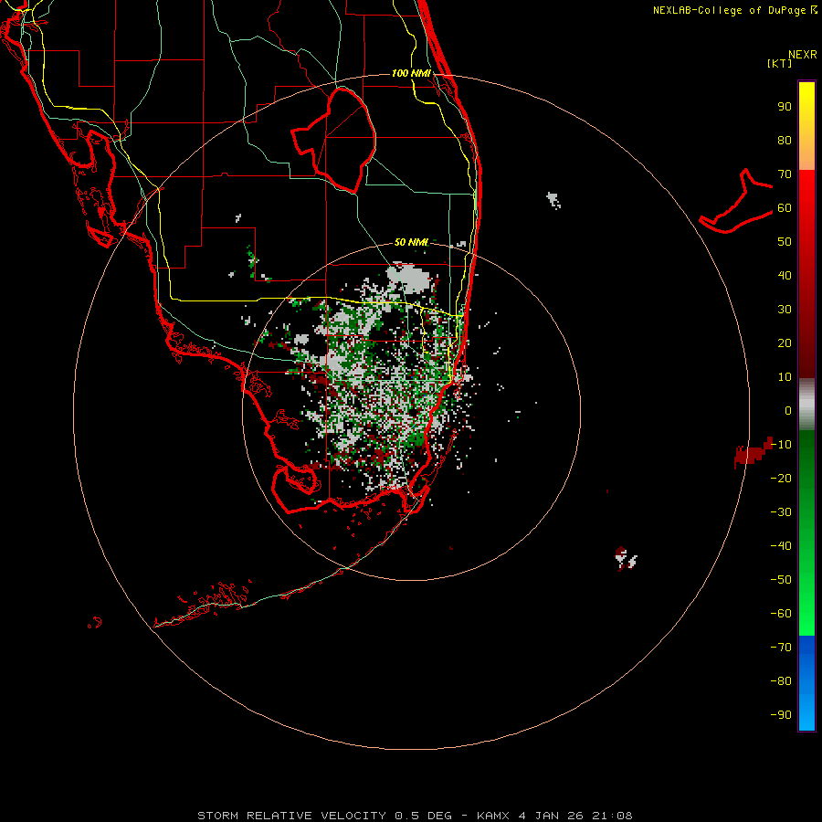Click the -90 value on the velocity scale
The width and height of the screenshot is (822, 822).
coord(781,715)
